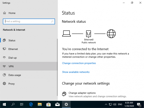The image size is (144, 108).
Task: Launch Microsoft Edge from taskbar
Action: click(31, 104)
